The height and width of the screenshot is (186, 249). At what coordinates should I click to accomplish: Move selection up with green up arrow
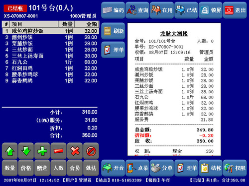tap(9, 151)
